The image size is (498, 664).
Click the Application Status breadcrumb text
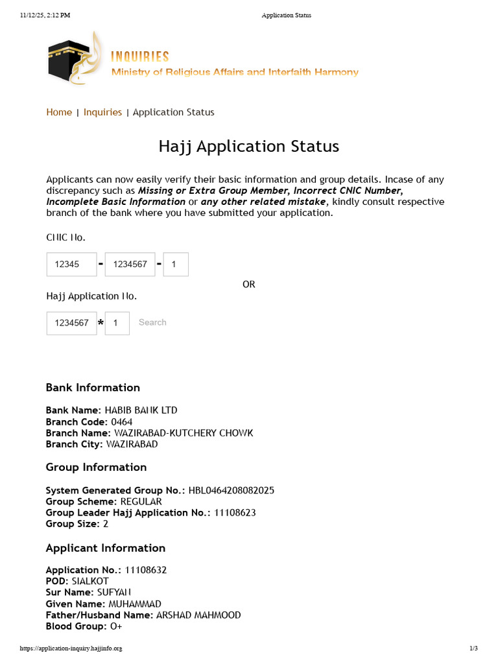pos(174,112)
